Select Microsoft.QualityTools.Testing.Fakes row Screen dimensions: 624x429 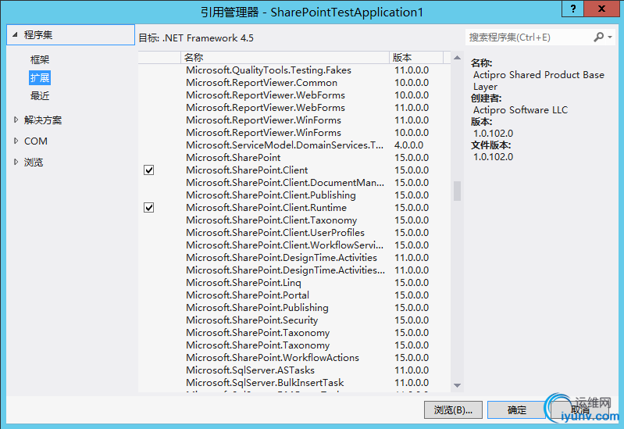click(294, 70)
